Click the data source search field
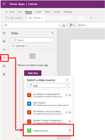 pos(48,85)
